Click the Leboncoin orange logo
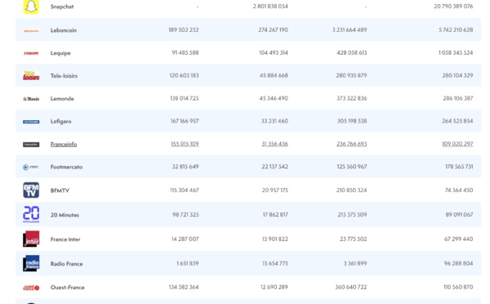The image size is (490, 304). [31, 31]
